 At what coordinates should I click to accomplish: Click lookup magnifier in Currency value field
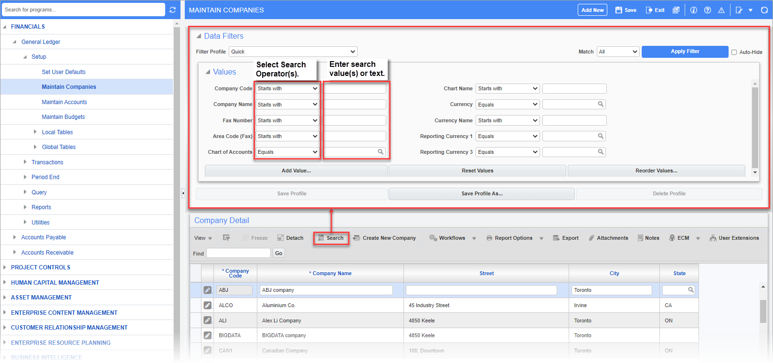[x=601, y=104]
